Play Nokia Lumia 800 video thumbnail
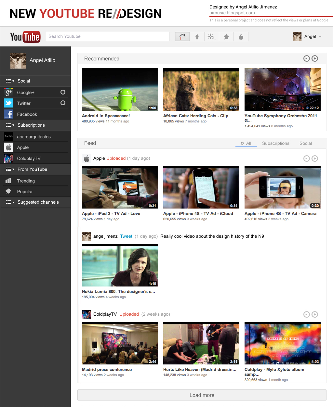This screenshot has height=407, width=333. click(120, 265)
